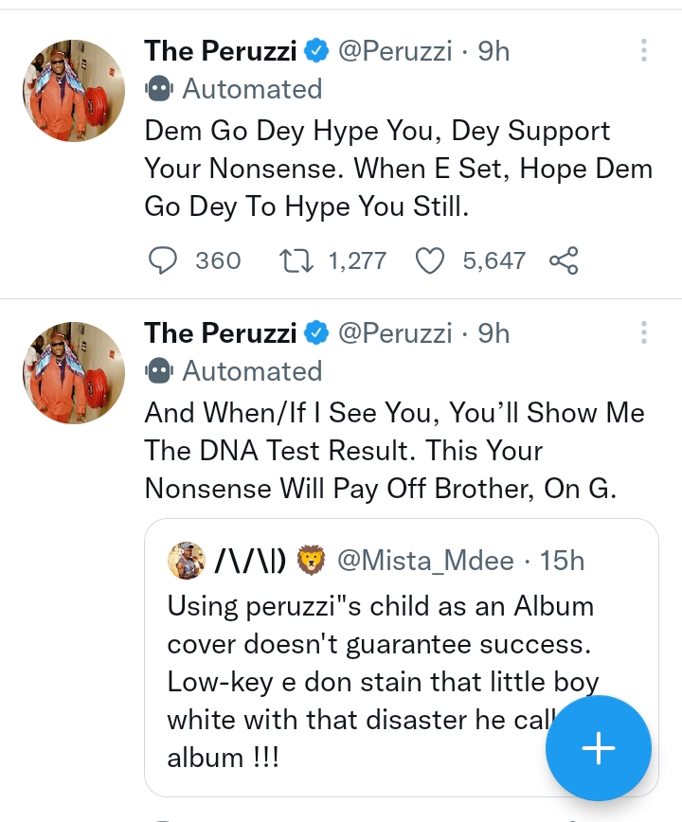
Task: Open the 'DNA Test Result' tweet text
Action: (x=394, y=450)
